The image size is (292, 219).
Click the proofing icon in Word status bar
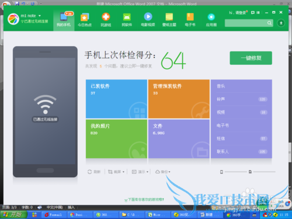pos(40,207)
